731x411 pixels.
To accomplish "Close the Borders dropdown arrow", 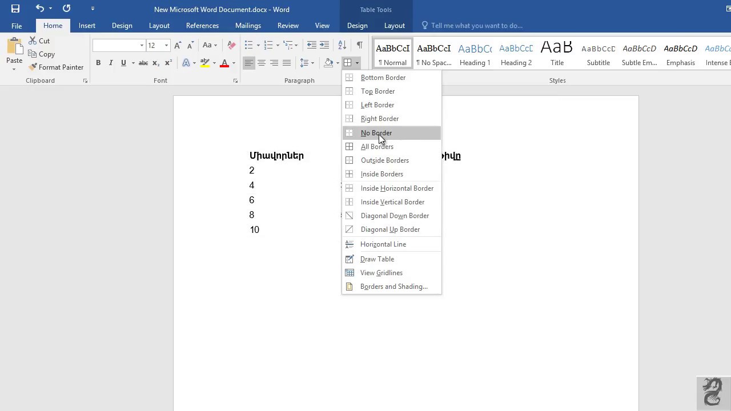I will pos(357,63).
